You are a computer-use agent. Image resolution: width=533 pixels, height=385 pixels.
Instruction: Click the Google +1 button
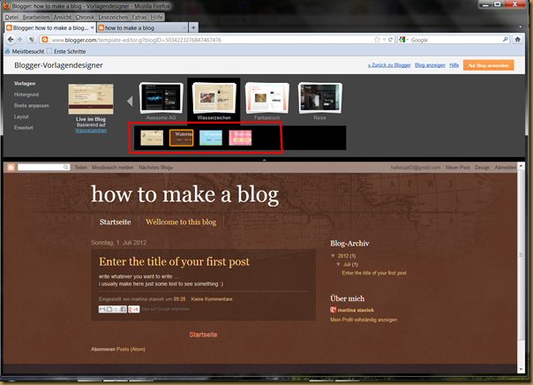[x=133, y=309]
